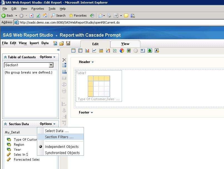Insert a line graph object
This screenshot has width=224, height=169.
coord(94,51)
